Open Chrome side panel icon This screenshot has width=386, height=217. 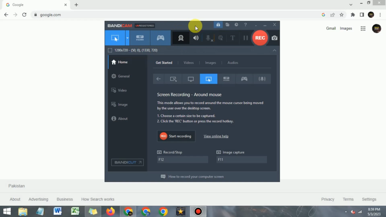pos(362,15)
